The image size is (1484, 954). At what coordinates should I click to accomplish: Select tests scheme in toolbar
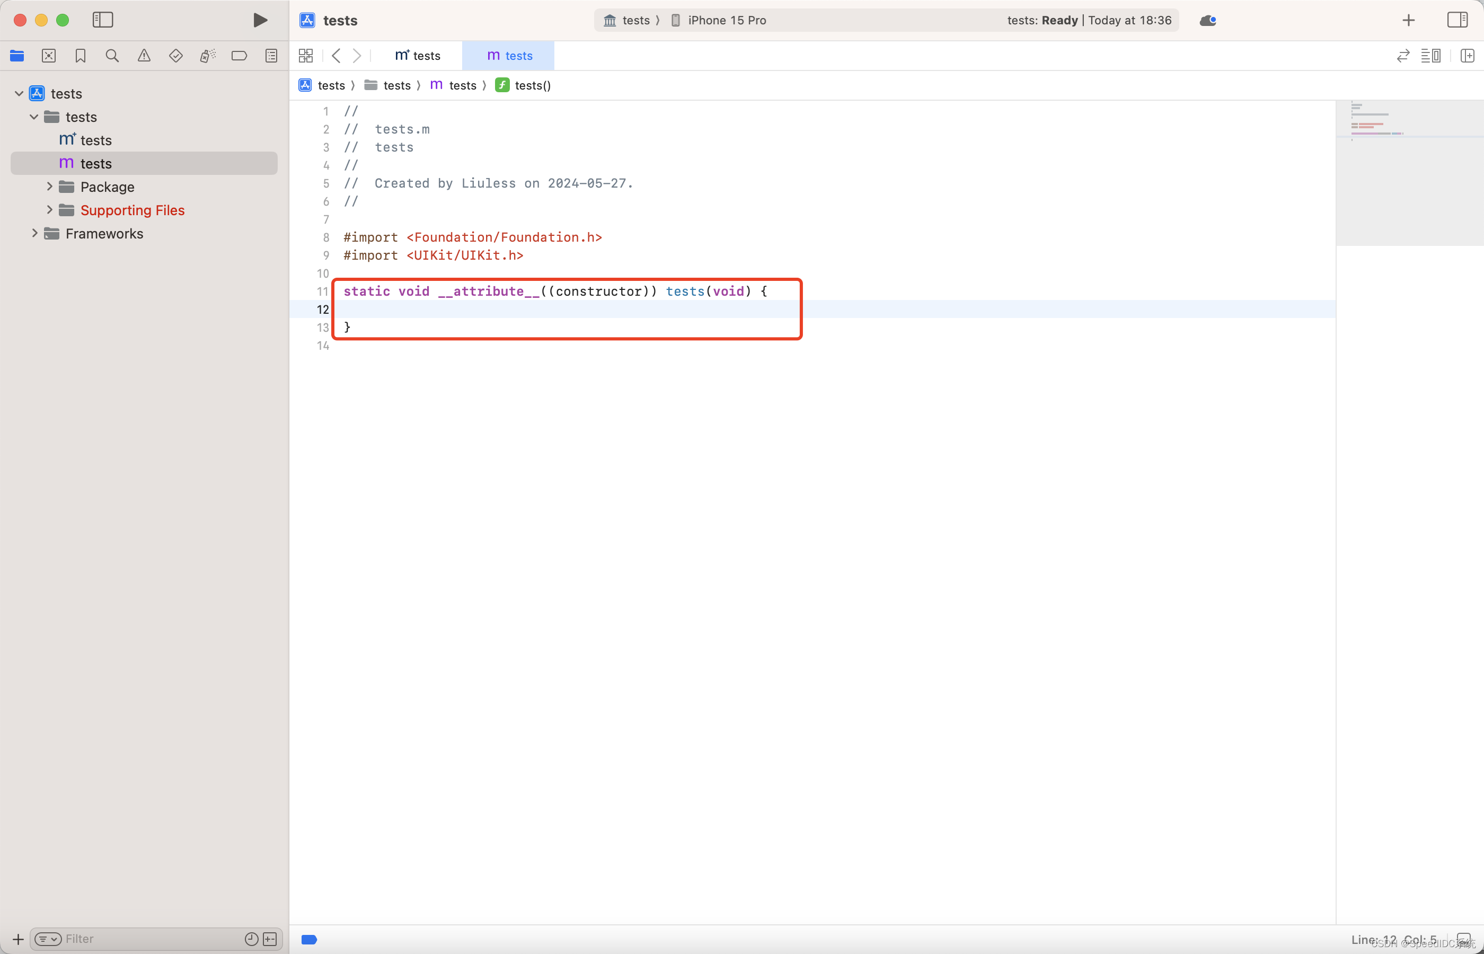point(627,21)
